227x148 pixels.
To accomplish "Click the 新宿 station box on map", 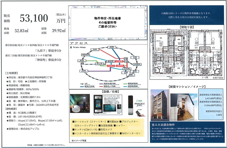I will coord(81,61).
